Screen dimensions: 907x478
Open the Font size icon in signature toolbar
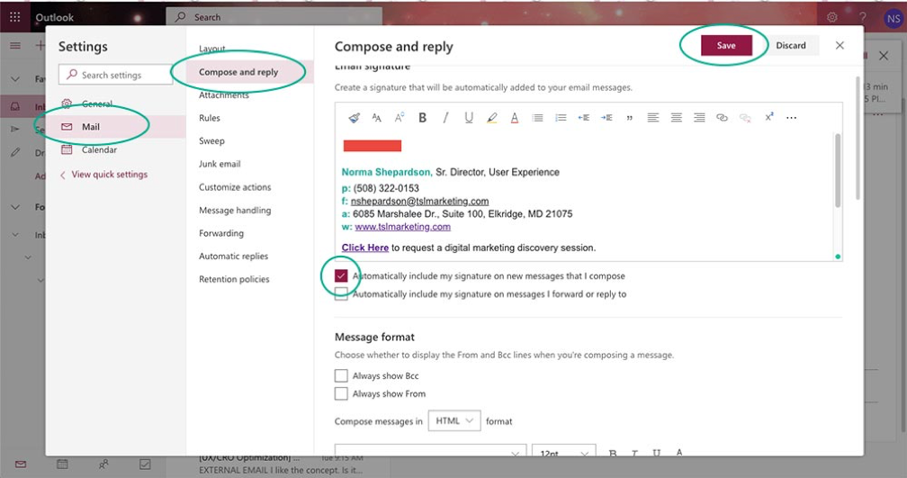pyautogui.click(x=400, y=117)
